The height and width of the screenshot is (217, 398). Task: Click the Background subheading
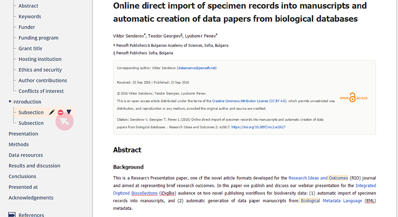pos(129,167)
